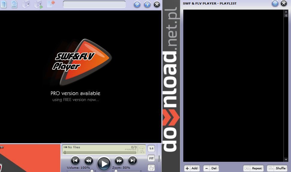Adjust the Zoom slider knob

click(116, 171)
